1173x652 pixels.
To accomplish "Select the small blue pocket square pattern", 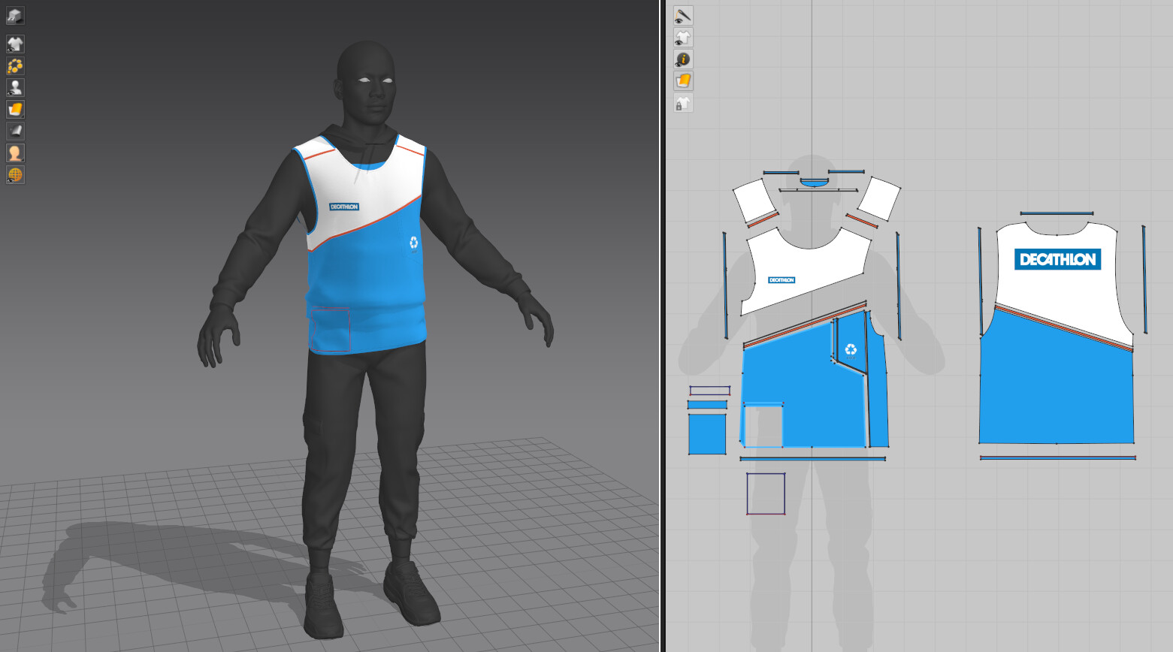I will [x=707, y=434].
